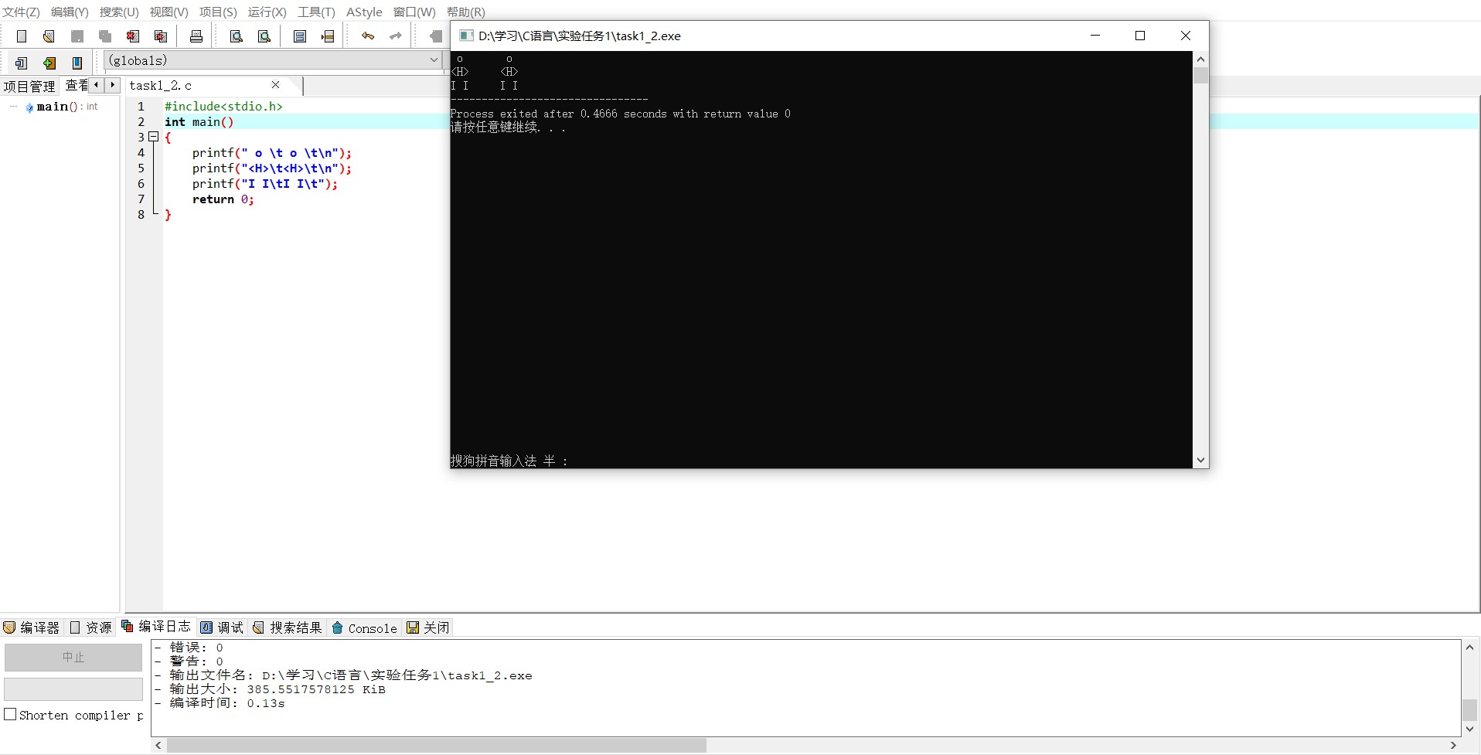Open the 窗口(W) menu

414,12
